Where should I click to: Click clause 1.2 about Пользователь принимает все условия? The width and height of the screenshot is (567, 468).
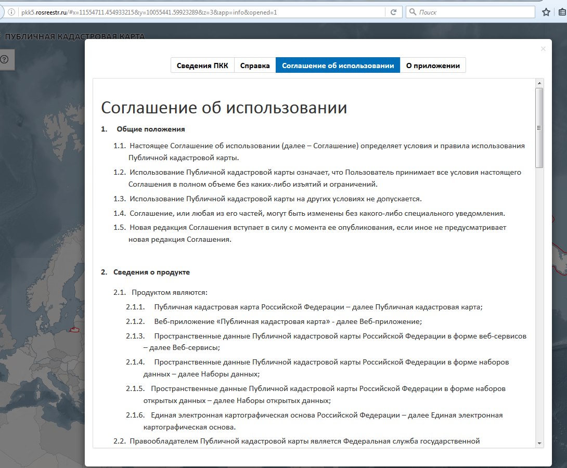[317, 178]
